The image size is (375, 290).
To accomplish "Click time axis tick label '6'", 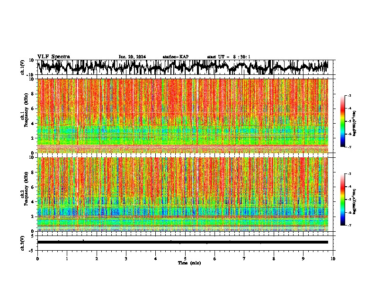I will pyautogui.click(x=215, y=259).
